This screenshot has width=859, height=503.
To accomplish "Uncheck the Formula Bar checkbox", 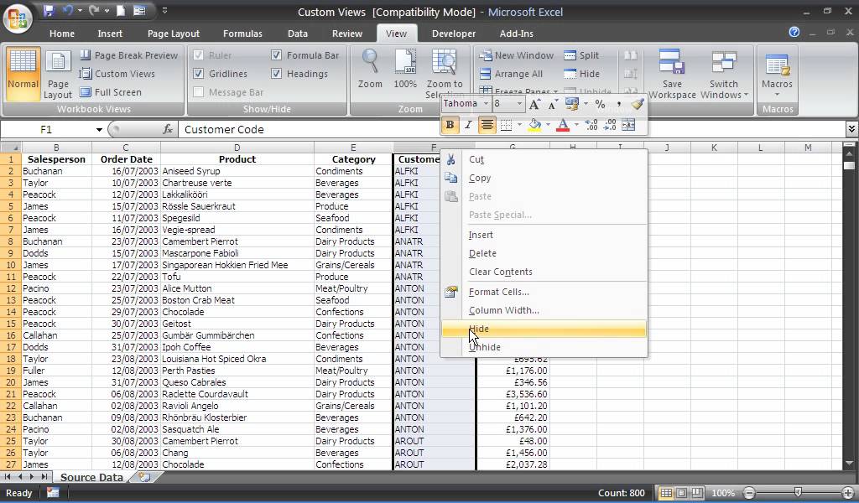I will 276,54.
